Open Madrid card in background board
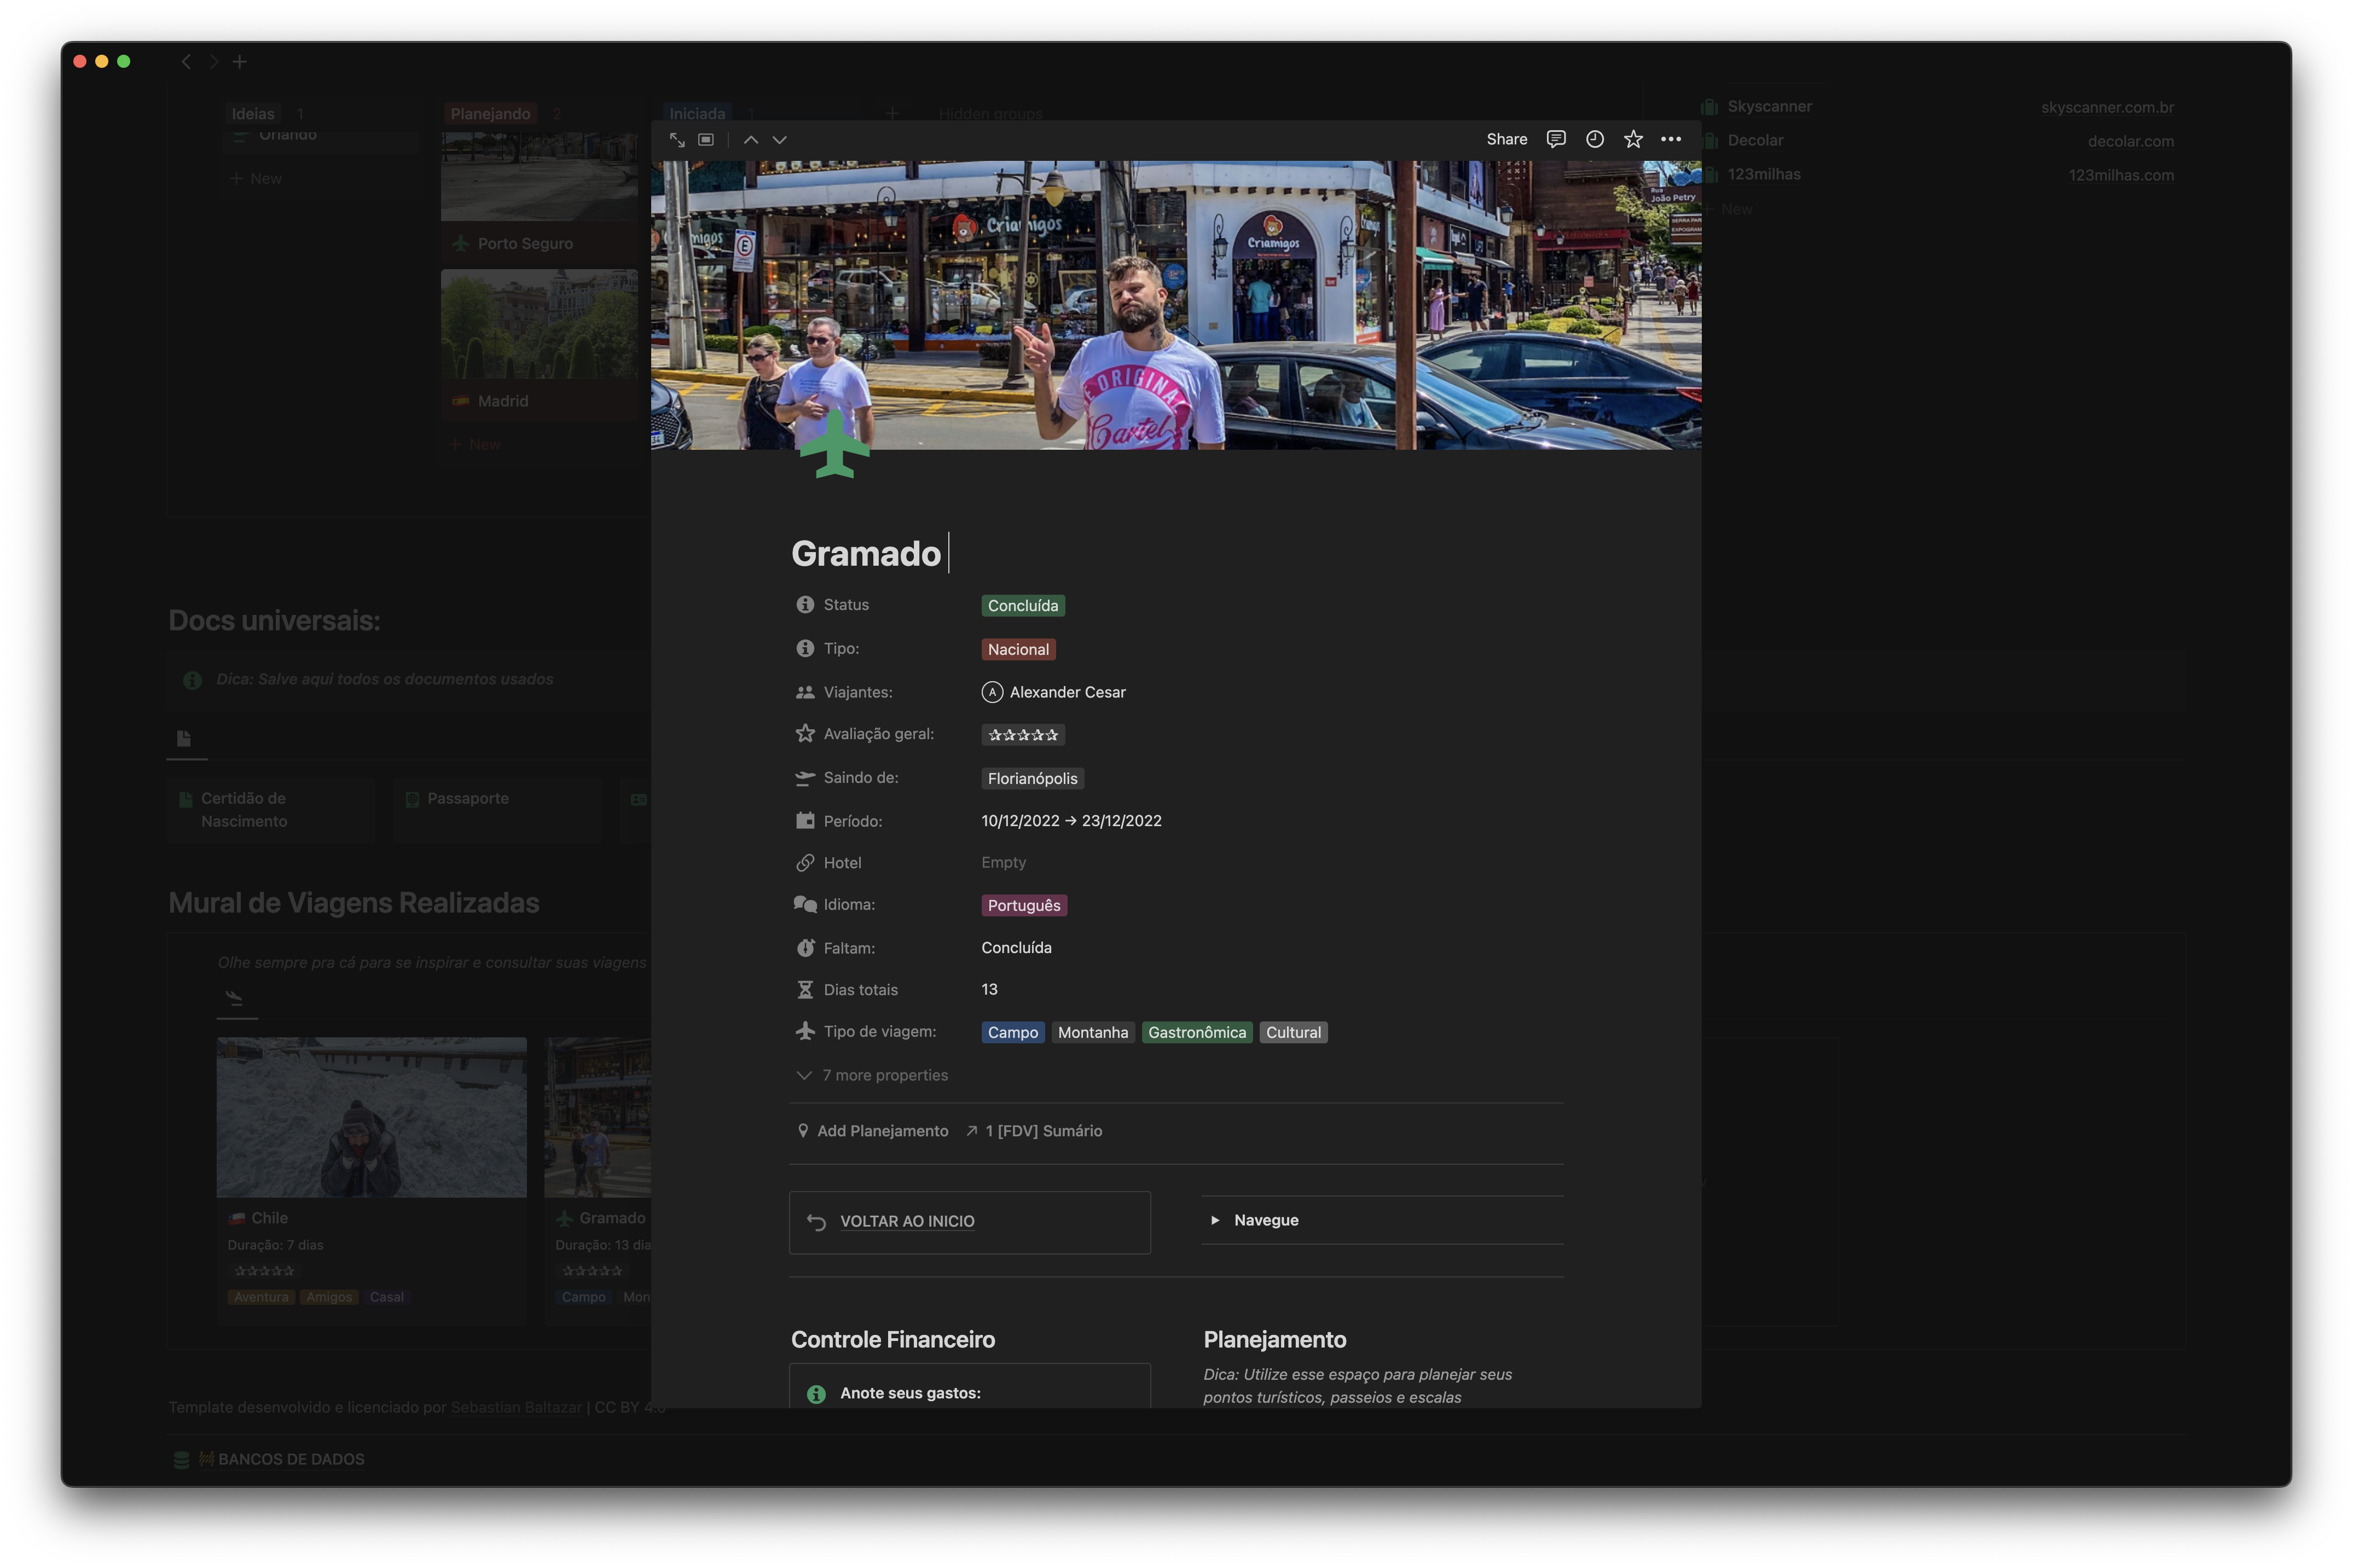Viewport: 2353px width, 1568px height. click(539, 344)
